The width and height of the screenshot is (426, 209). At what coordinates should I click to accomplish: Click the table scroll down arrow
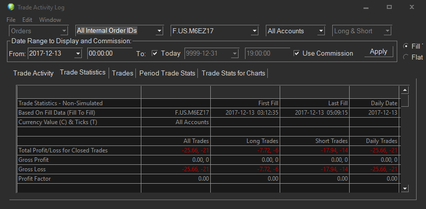point(405,188)
